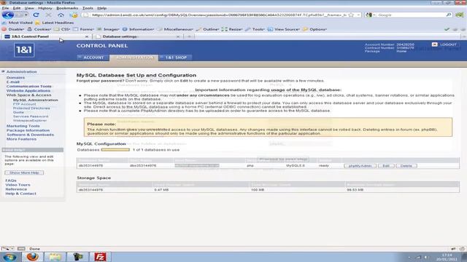Open the 1&1 SHOP tab
This screenshot has width=467, height=262.
175,57
